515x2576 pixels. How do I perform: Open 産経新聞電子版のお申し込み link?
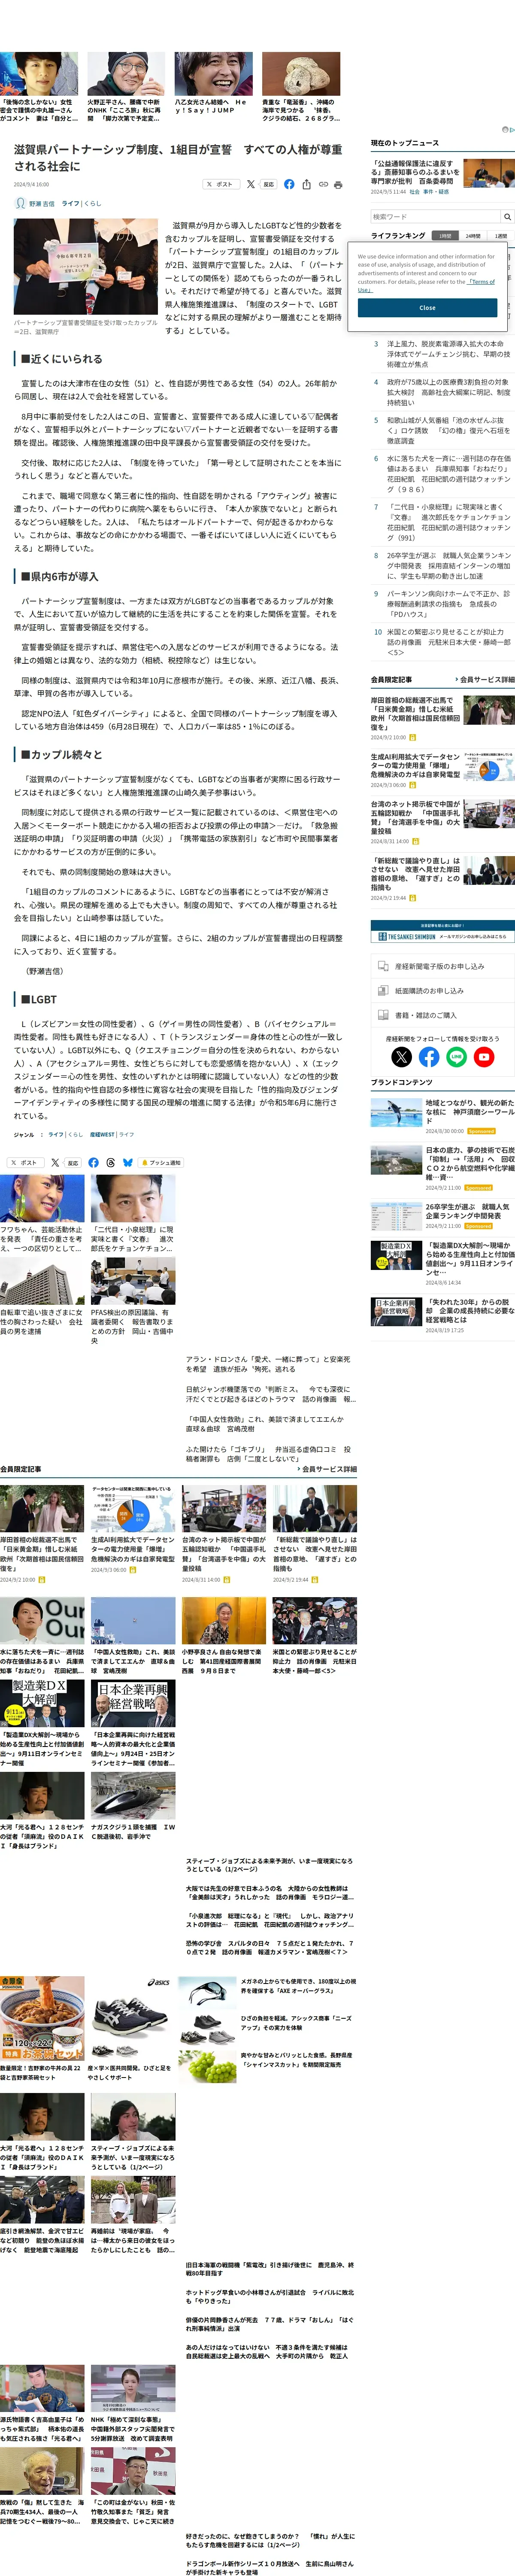click(439, 966)
